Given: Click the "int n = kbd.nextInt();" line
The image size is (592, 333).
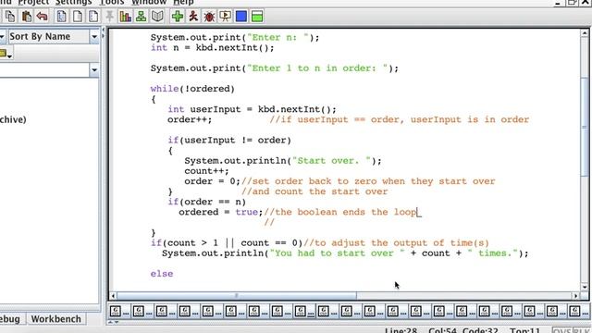Looking at the screenshot, I should tap(212, 47).
